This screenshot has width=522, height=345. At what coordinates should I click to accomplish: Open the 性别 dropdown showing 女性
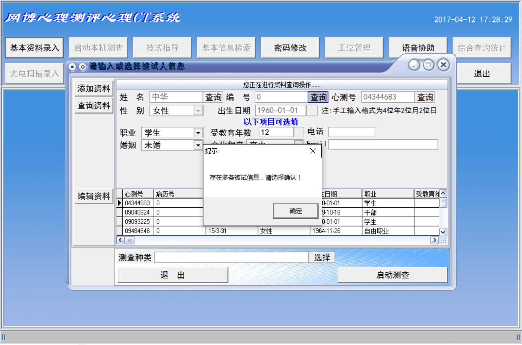198,111
